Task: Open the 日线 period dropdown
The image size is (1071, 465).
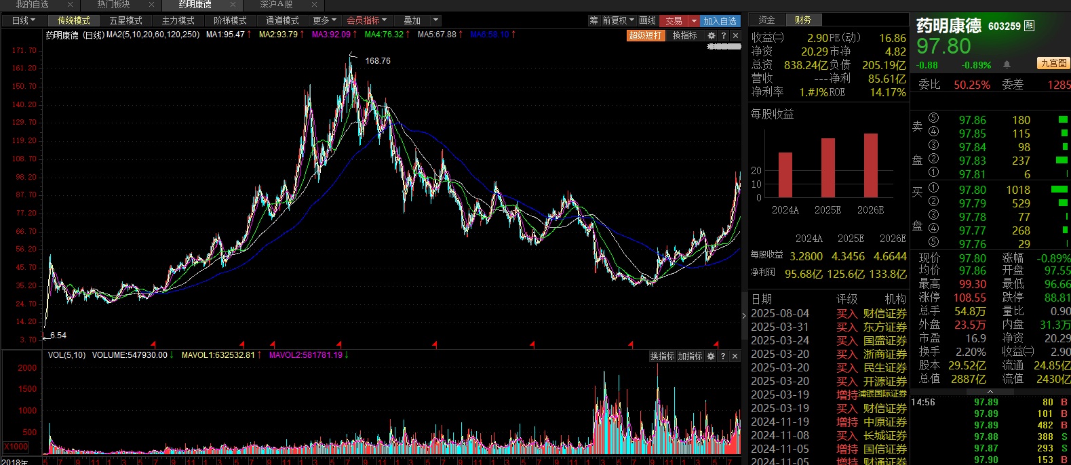Action: coord(23,21)
